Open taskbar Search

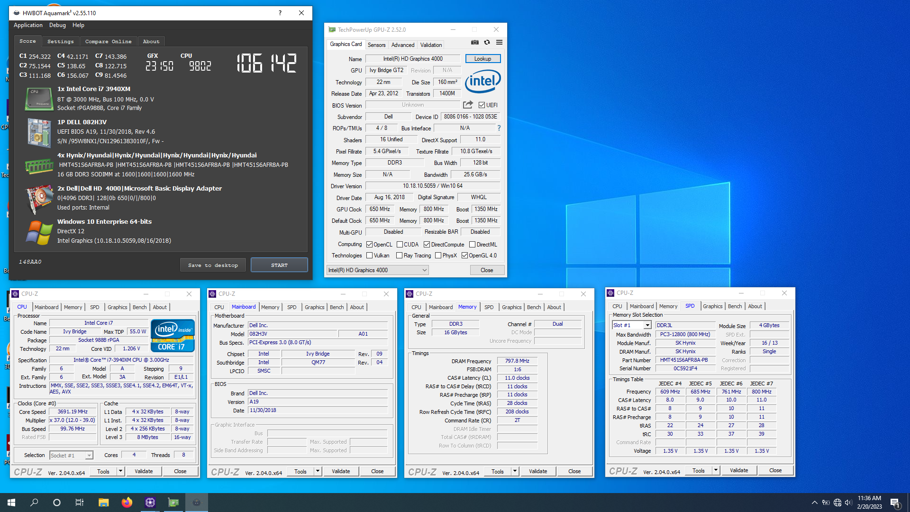[34, 503]
